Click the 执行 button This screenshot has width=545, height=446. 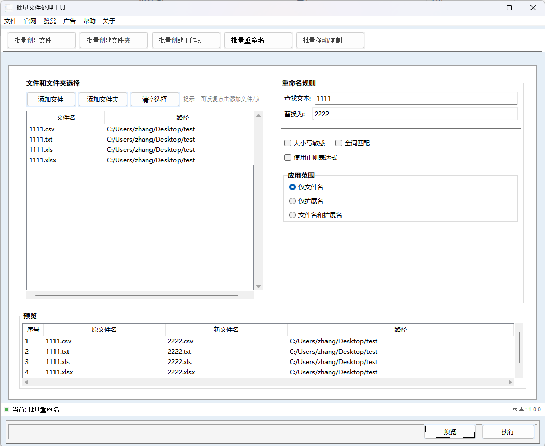pyautogui.click(x=508, y=432)
